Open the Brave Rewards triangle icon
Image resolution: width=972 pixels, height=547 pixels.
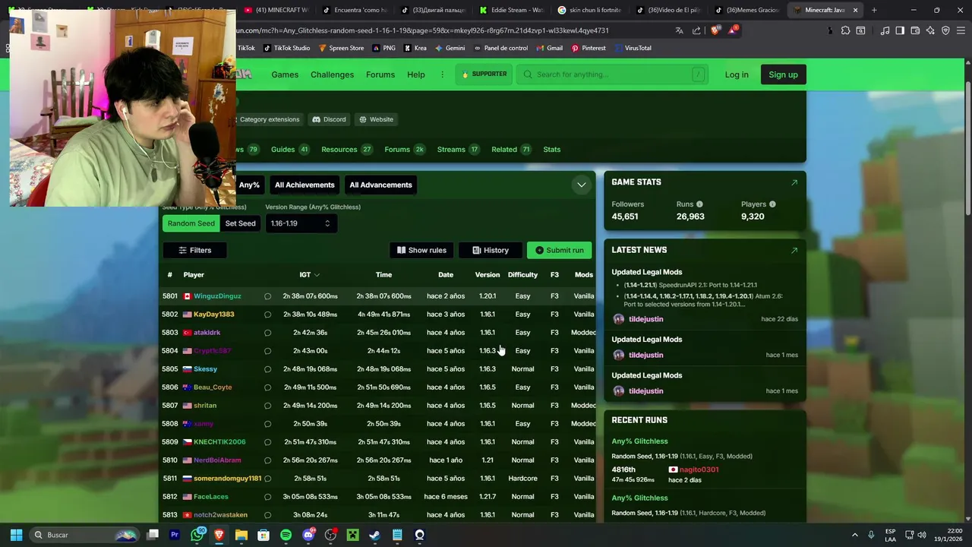coord(732,30)
